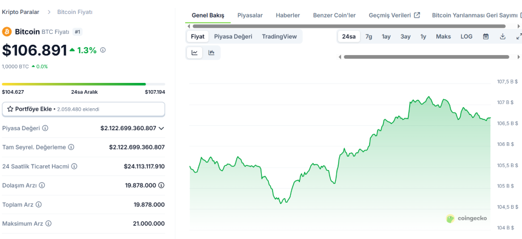Select the Piyasa Değeri chart mode

click(233, 36)
